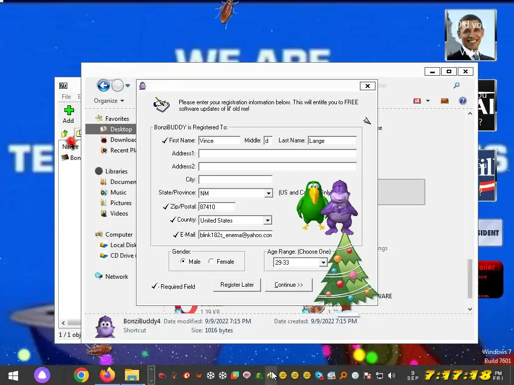The image size is (514, 385).
Task: Open the Country dropdown
Action: pyautogui.click(x=268, y=221)
